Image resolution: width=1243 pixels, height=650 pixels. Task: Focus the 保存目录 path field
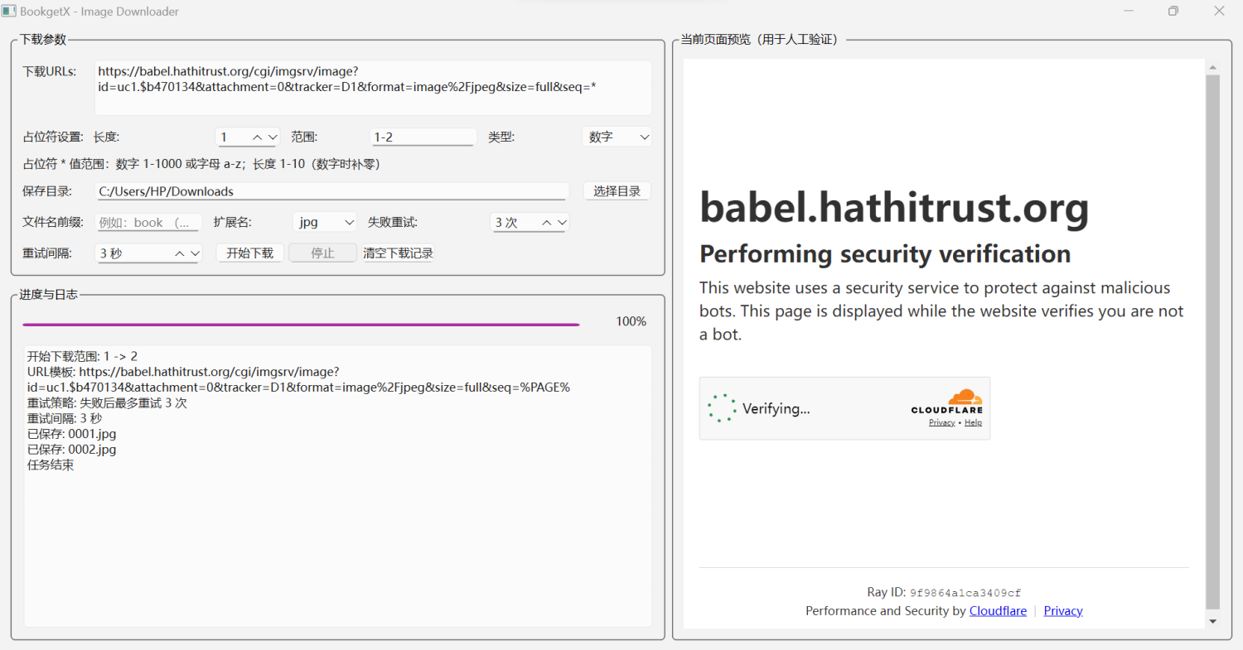[331, 191]
